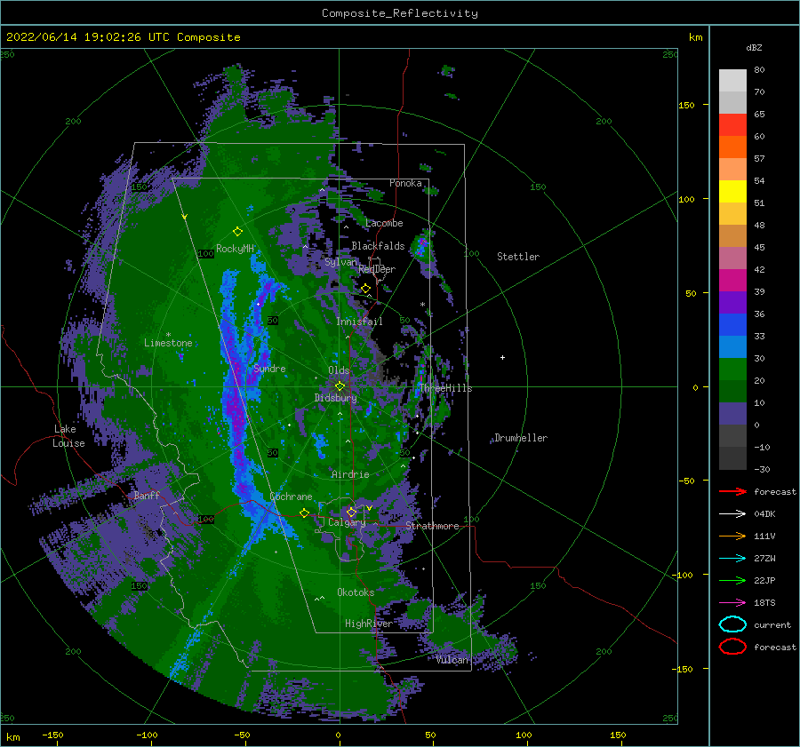This screenshot has width=800, height=747.
Task: Click the yellow diamond marker beside Cochrane
Action: point(304,513)
